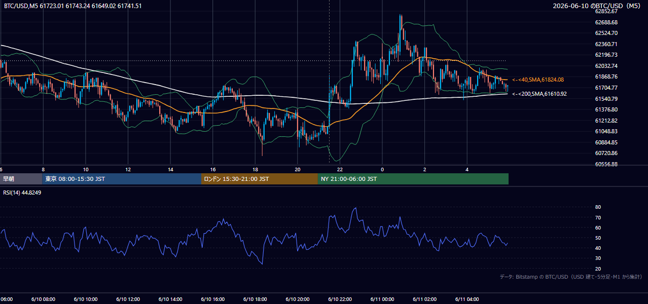The width and height of the screenshot is (648, 304).
Task: Click the bottom date label 6/10 10:00
Action: (x=86, y=299)
